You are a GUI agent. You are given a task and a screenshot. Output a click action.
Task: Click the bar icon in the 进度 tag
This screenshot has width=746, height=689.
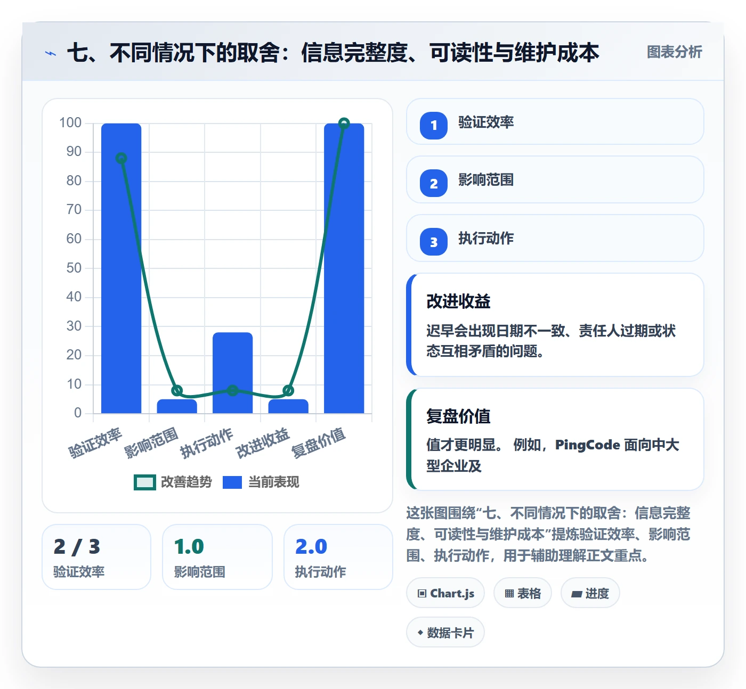(x=577, y=594)
